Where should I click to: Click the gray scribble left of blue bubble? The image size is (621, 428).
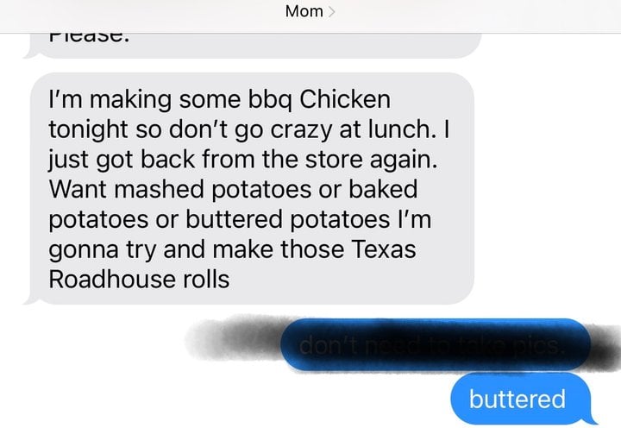click(234, 337)
